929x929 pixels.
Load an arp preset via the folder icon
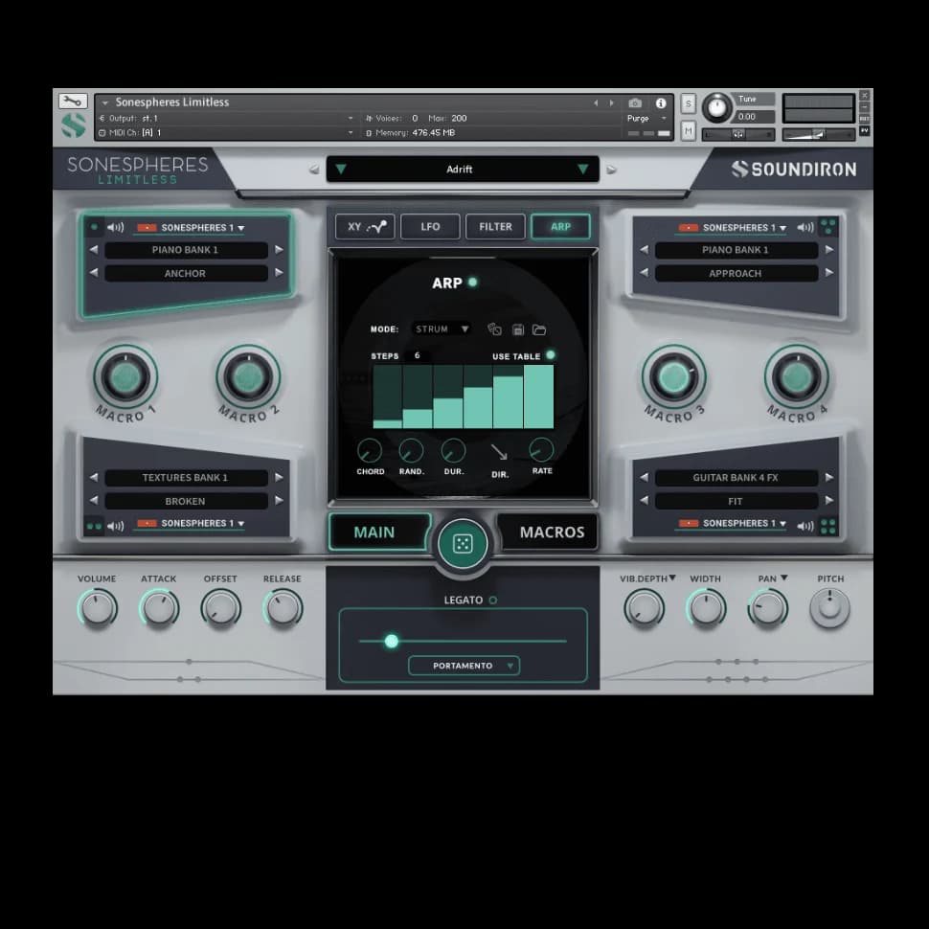[539, 329]
